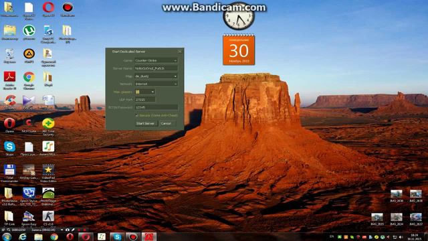Open the CS v1.6 desktop shortcut

[x=48, y=218]
